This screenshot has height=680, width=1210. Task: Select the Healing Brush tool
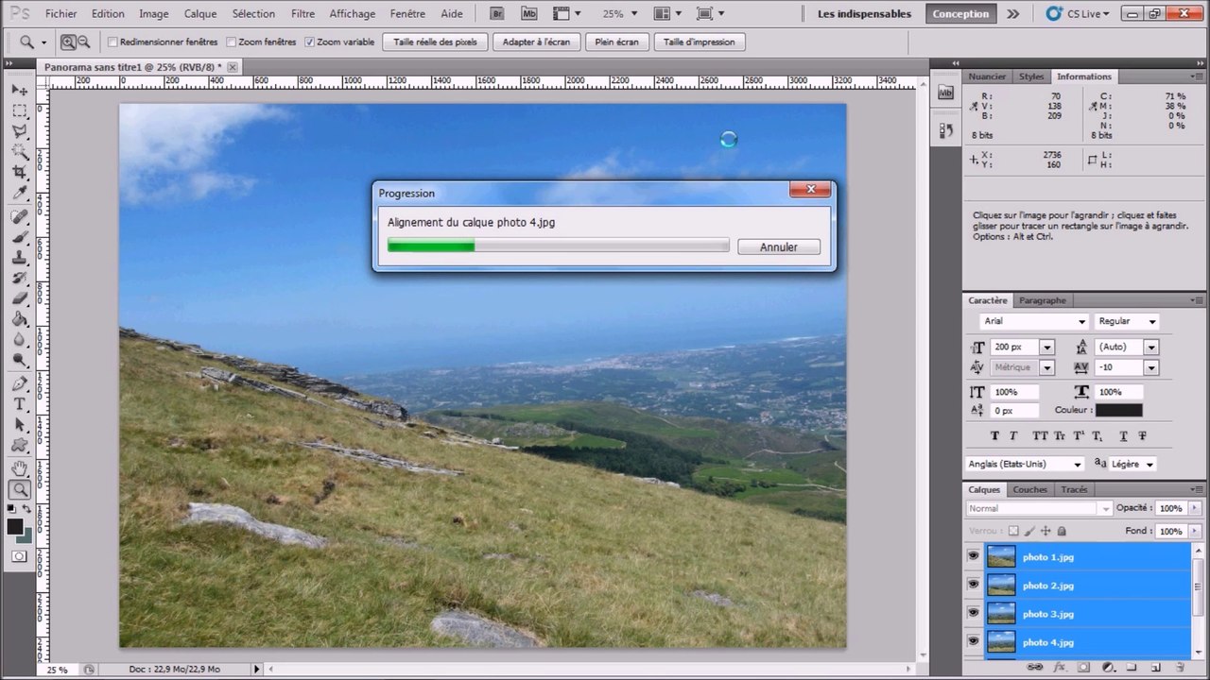coord(19,216)
